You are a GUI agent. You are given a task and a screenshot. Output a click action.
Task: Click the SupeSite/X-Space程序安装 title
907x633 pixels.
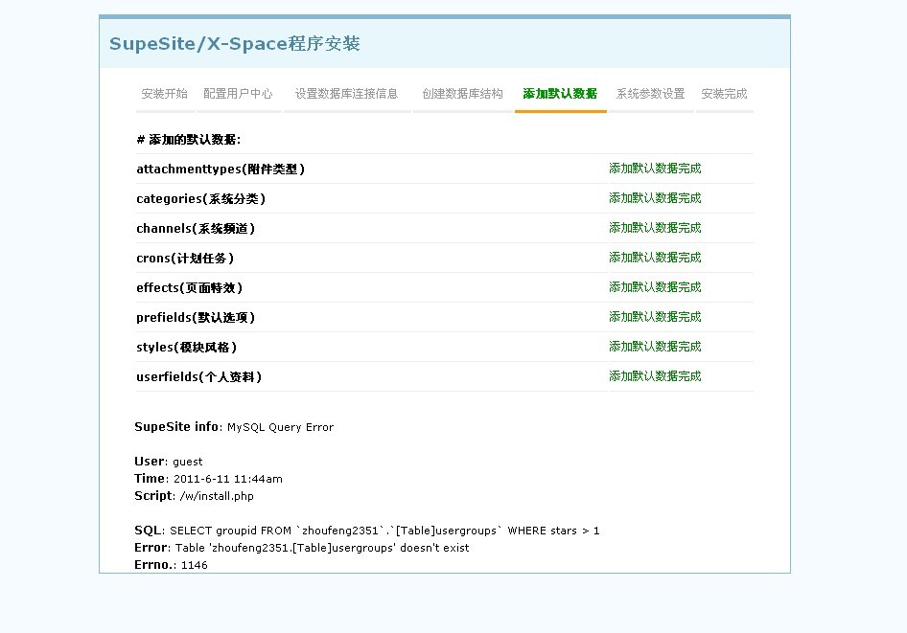pyautogui.click(x=235, y=44)
